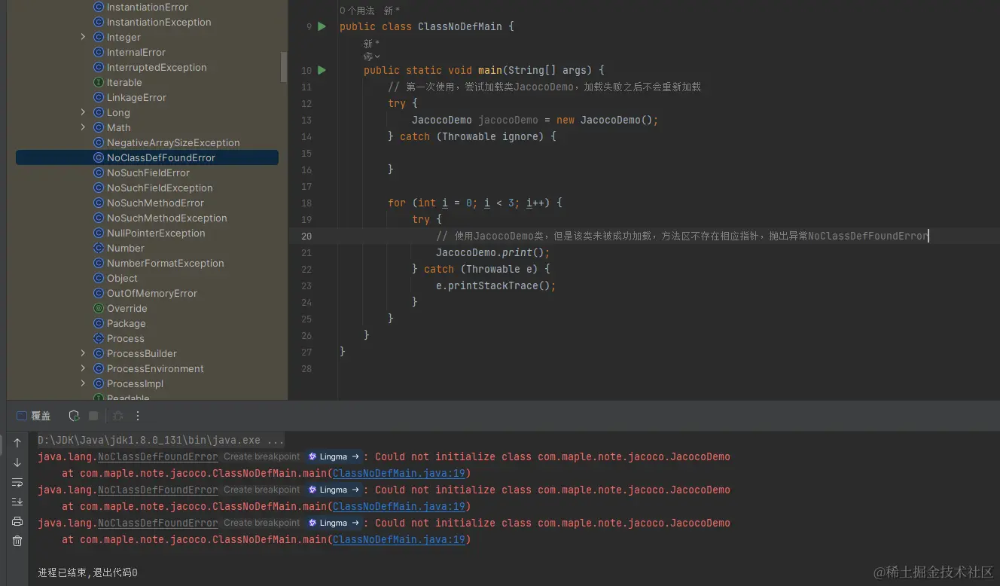Screen dimensions: 1000x586
Task: Click the e.printStackTrace() statement
Action: (495, 285)
